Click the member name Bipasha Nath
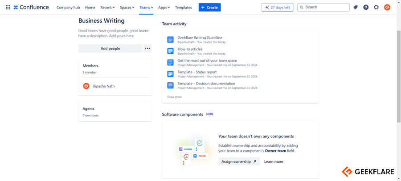Screen dimensions: 401x181 point(104,86)
